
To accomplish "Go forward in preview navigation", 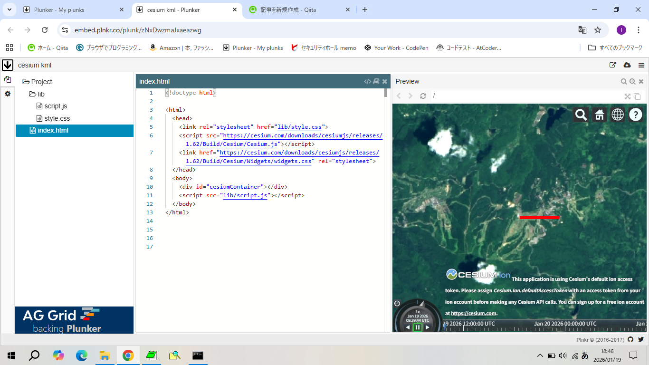I will coord(410,96).
